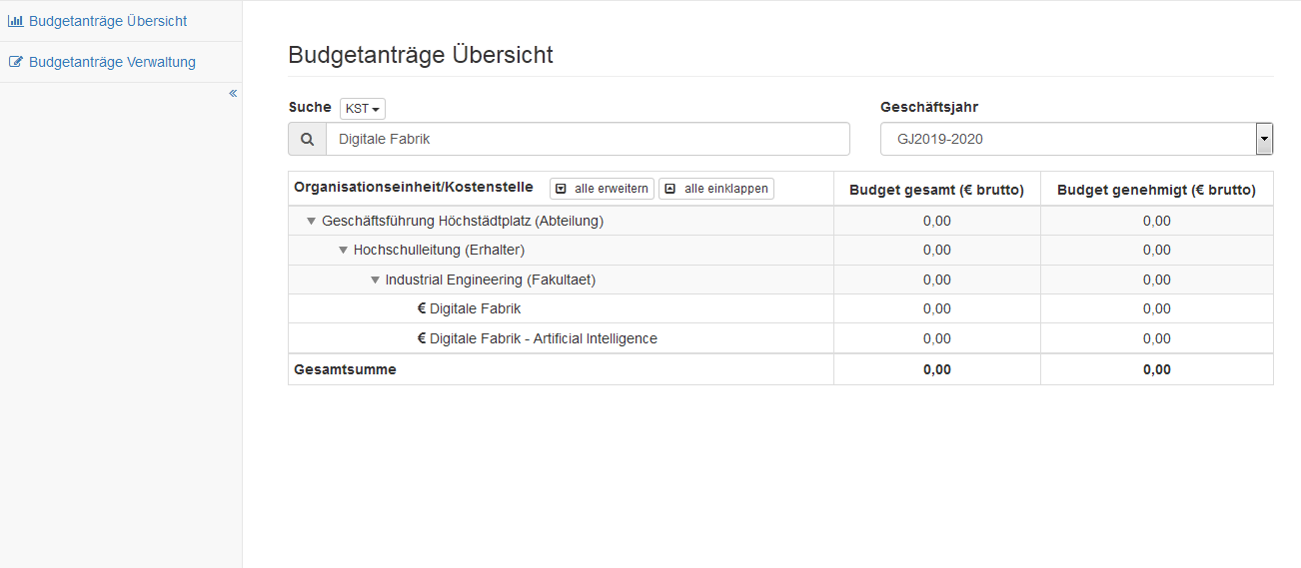Select Digitale Fabrik - Artificial Intelligence row

pos(543,338)
